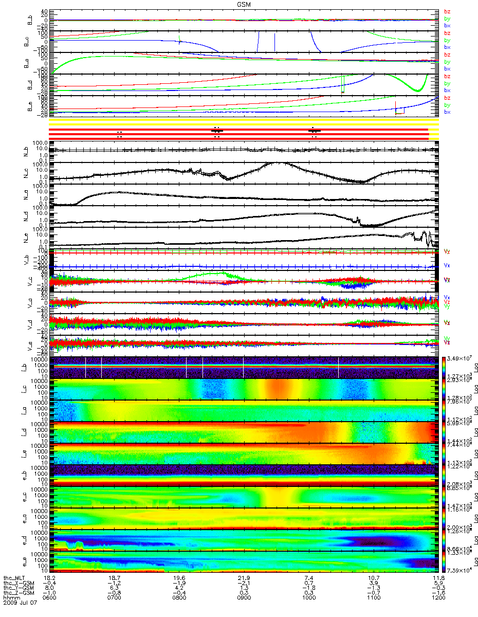Click the MLT value 18.2

(49, 578)
